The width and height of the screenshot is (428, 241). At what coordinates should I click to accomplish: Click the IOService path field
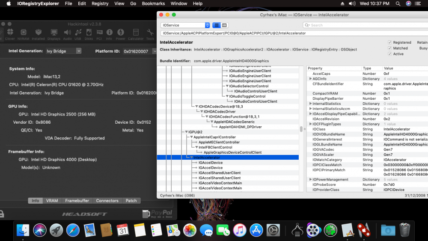294,33
